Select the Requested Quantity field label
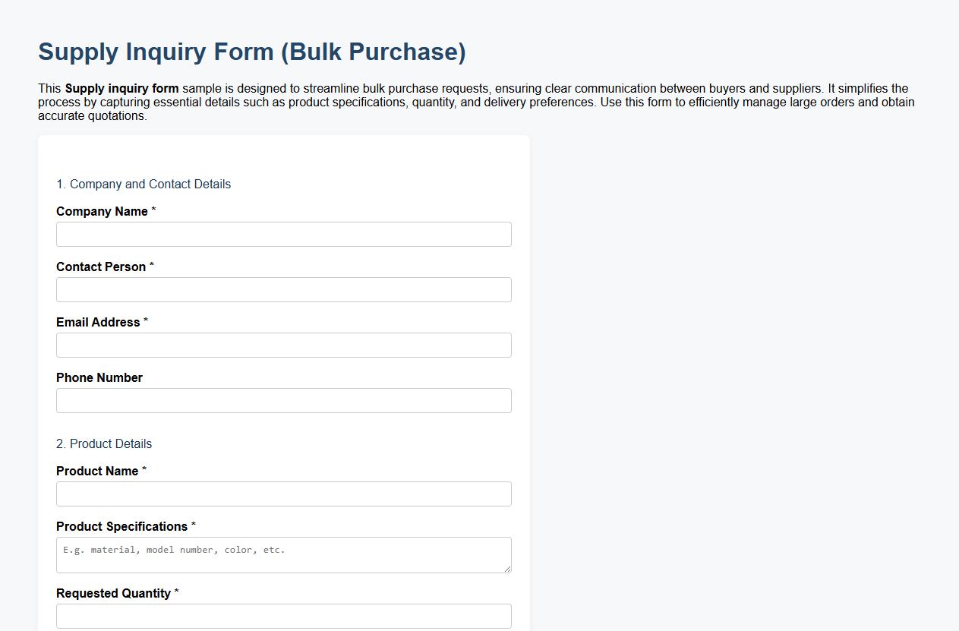Image resolution: width=959 pixels, height=631 pixels. coord(112,593)
